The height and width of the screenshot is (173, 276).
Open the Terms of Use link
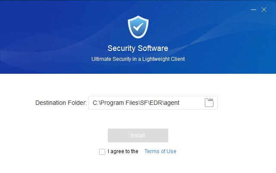(160, 151)
